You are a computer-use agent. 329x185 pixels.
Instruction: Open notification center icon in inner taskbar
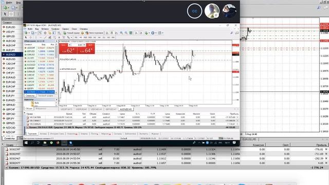pos(234,143)
